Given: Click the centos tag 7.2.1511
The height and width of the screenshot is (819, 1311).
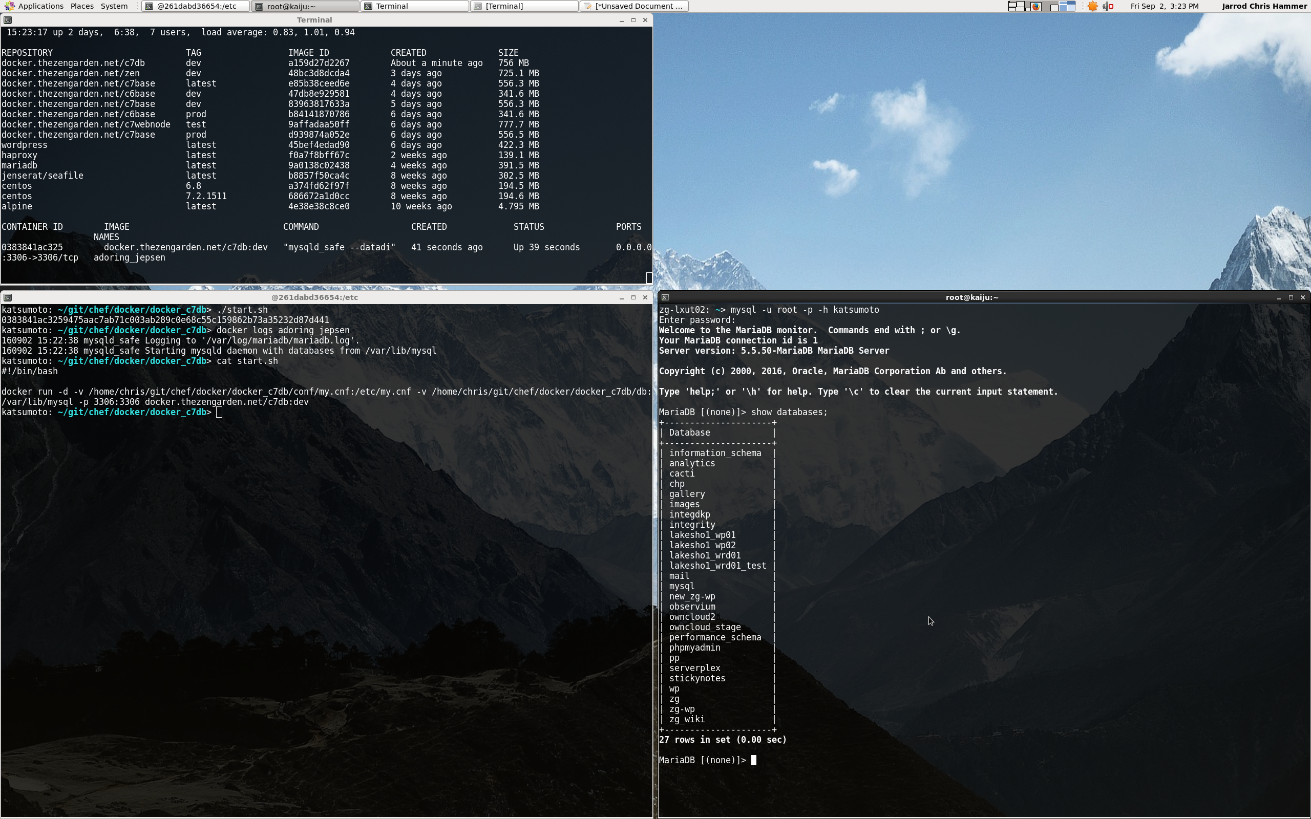Looking at the screenshot, I should [206, 197].
